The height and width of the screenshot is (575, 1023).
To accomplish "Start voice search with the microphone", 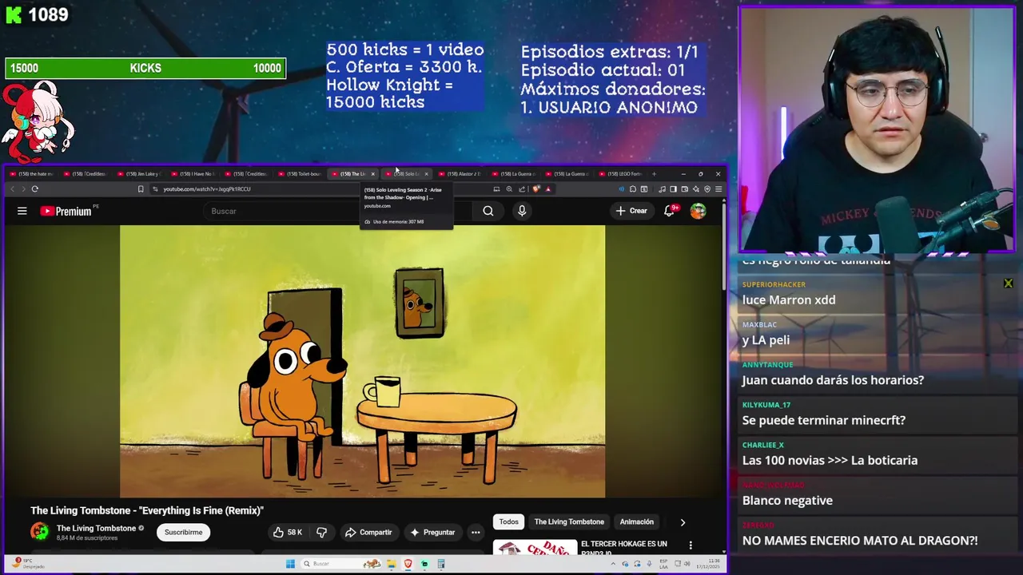I will [x=522, y=211].
